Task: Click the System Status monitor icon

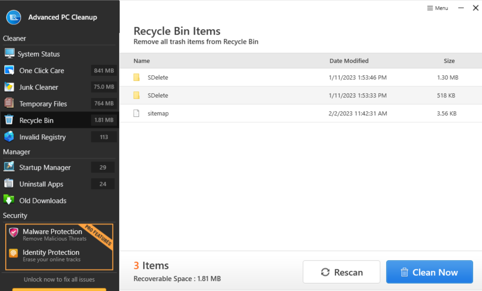Action: pos(9,53)
